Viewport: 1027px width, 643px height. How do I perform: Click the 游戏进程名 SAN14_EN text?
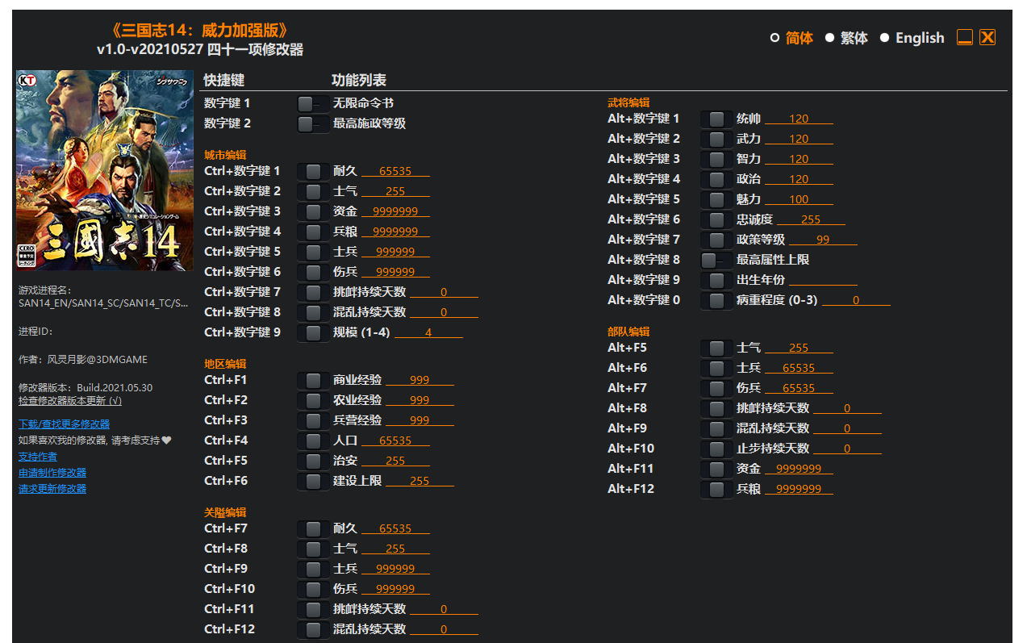point(103,303)
